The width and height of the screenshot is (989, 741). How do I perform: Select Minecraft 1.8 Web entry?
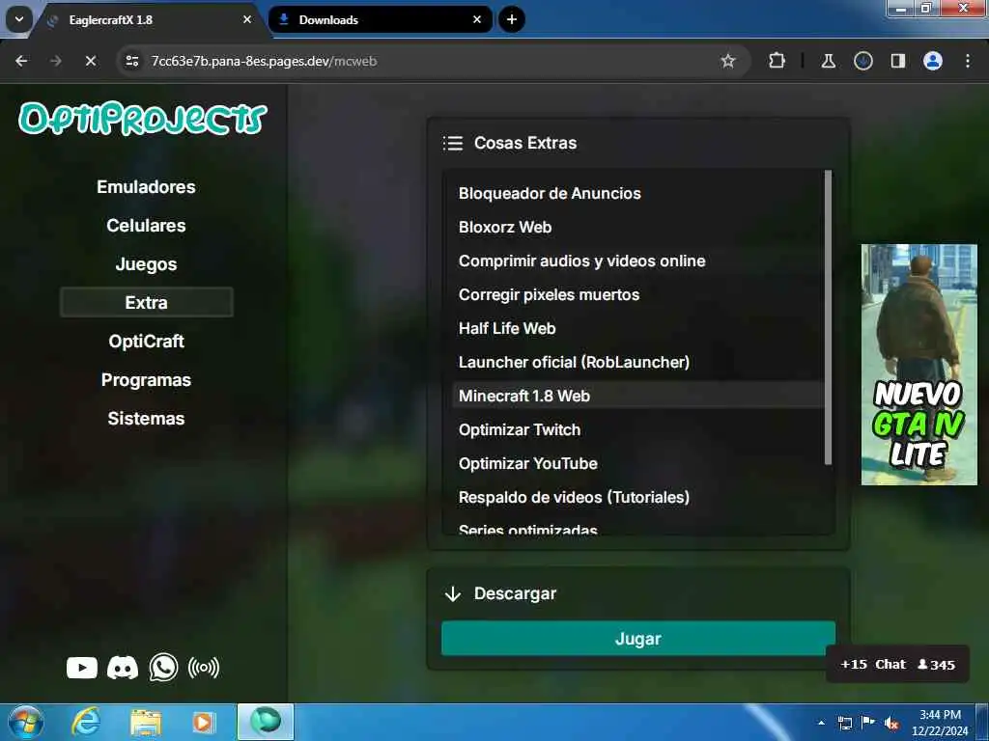click(x=637, y=396)
